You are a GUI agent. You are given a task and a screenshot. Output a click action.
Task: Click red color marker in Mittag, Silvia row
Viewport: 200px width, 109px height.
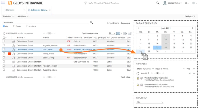coord(9,54)
